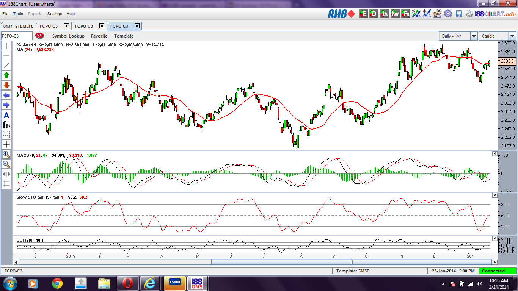Click Symbol Lookup

coord(68,36)
